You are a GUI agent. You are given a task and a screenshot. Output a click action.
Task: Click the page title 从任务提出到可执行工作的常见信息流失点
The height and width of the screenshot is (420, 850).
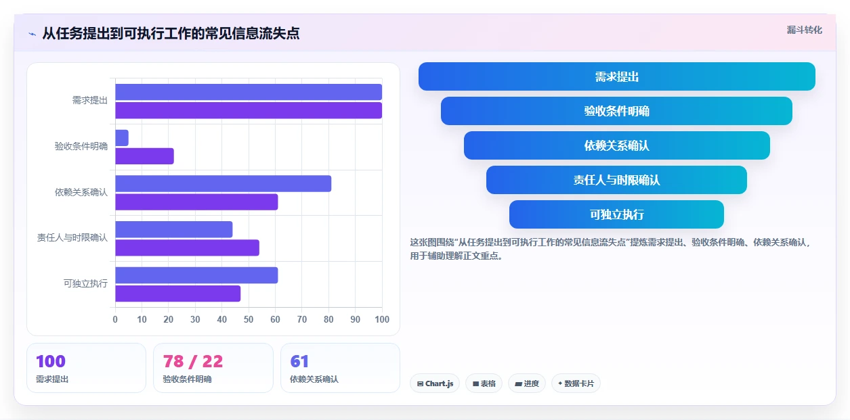pyautogui.click(x=171, y=33)
